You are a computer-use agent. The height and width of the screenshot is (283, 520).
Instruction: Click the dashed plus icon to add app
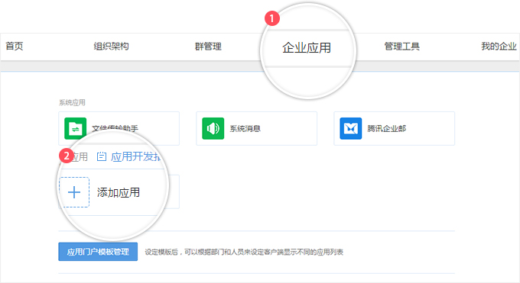pos(74,192)
